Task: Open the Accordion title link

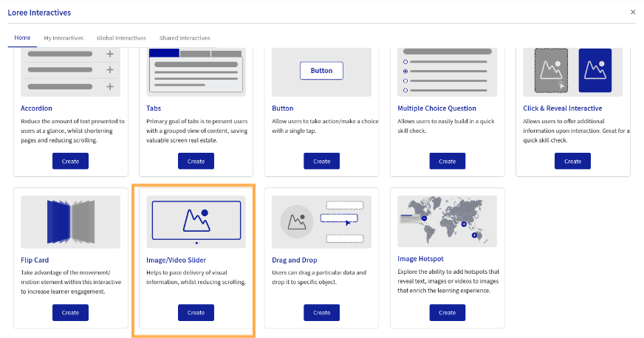Action: click(36, 108)
